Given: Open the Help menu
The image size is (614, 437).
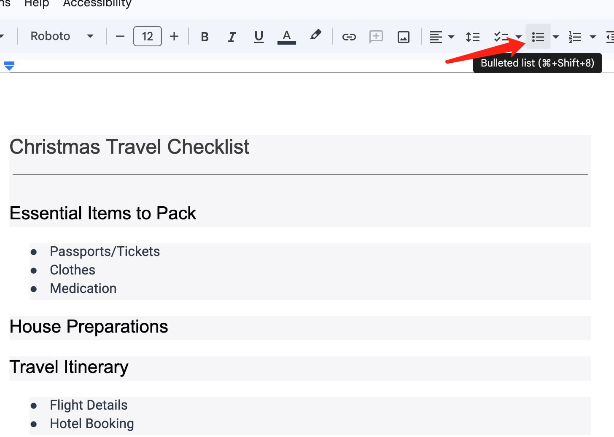Looking at the screenshot, I should click(37, 4).
